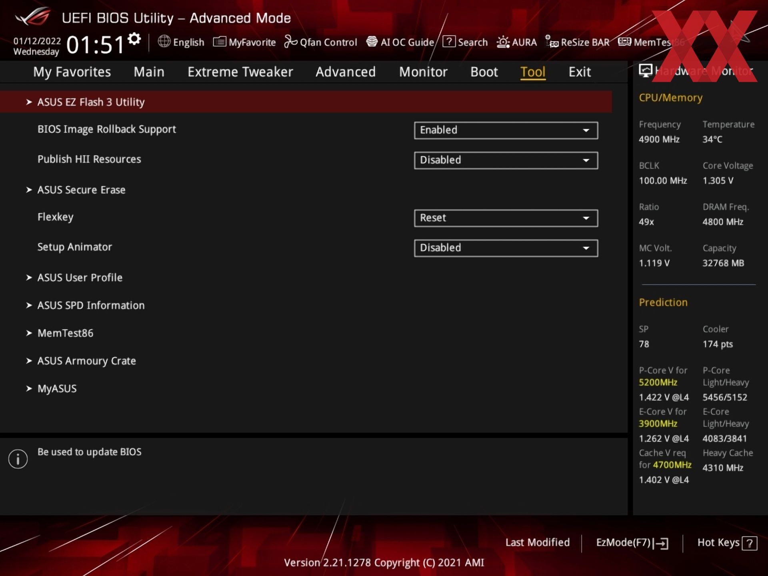Image resolution: width=768 pixels, height=576 pixels.
Task: Click the Prediction section heading
Action: 663,302
